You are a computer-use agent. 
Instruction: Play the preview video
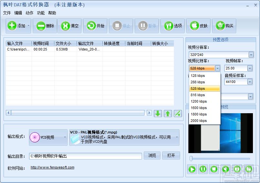click(192, 169)
